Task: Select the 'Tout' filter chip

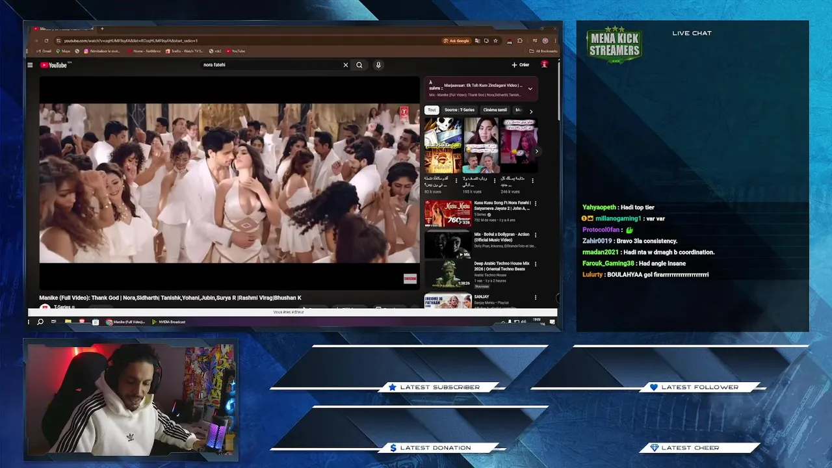Action: 432,110
